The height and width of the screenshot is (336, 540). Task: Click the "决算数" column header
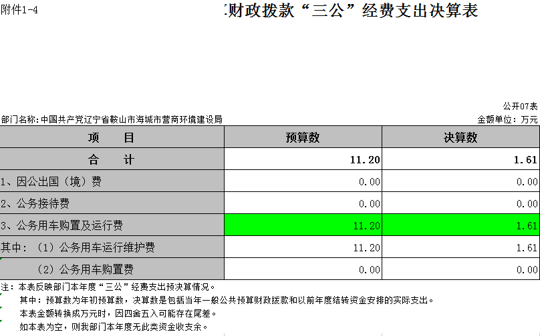[x=460, y=137]
